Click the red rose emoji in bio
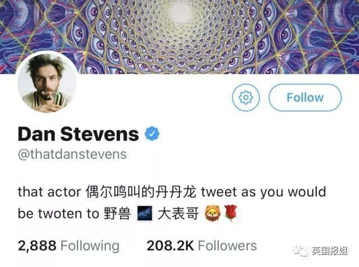Screen dimensions: 359x267 pos(231,213)
